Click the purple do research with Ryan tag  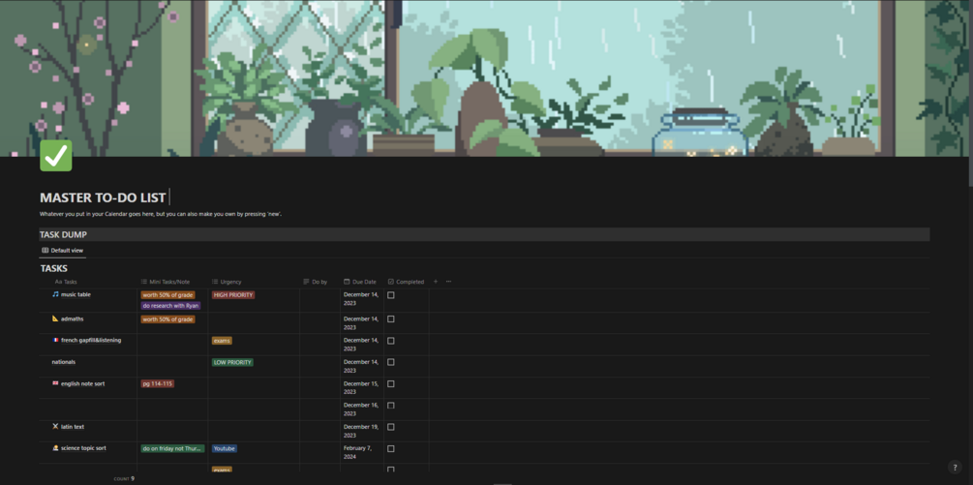point(170,306)
